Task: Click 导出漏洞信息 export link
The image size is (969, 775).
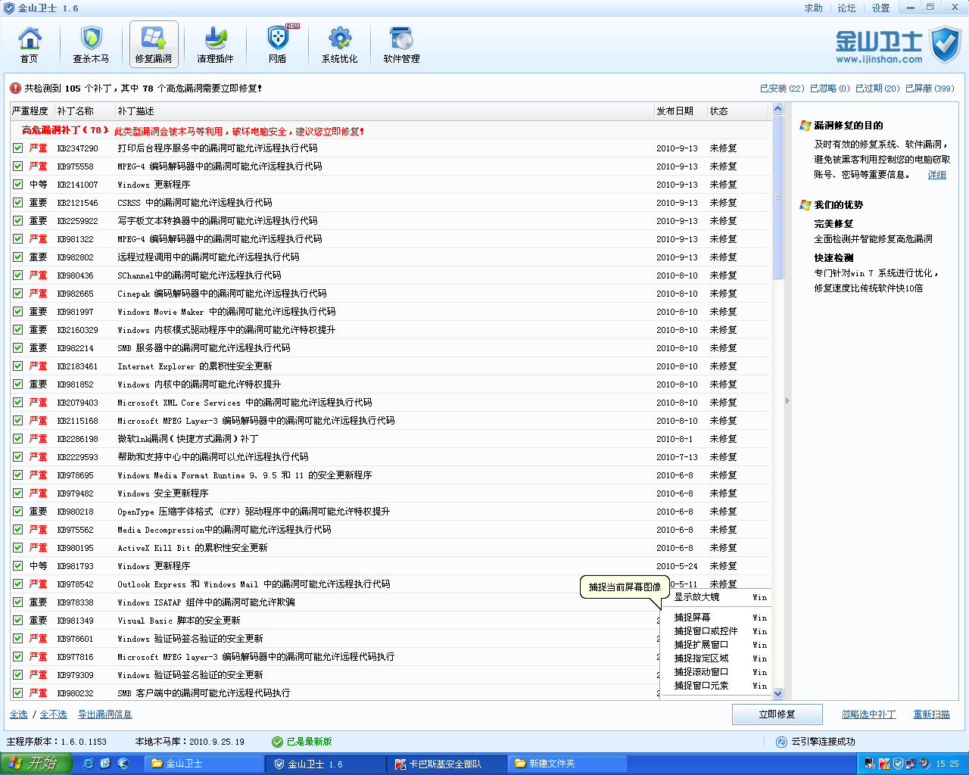Action: pyautogui.click(x=105, y=714)
